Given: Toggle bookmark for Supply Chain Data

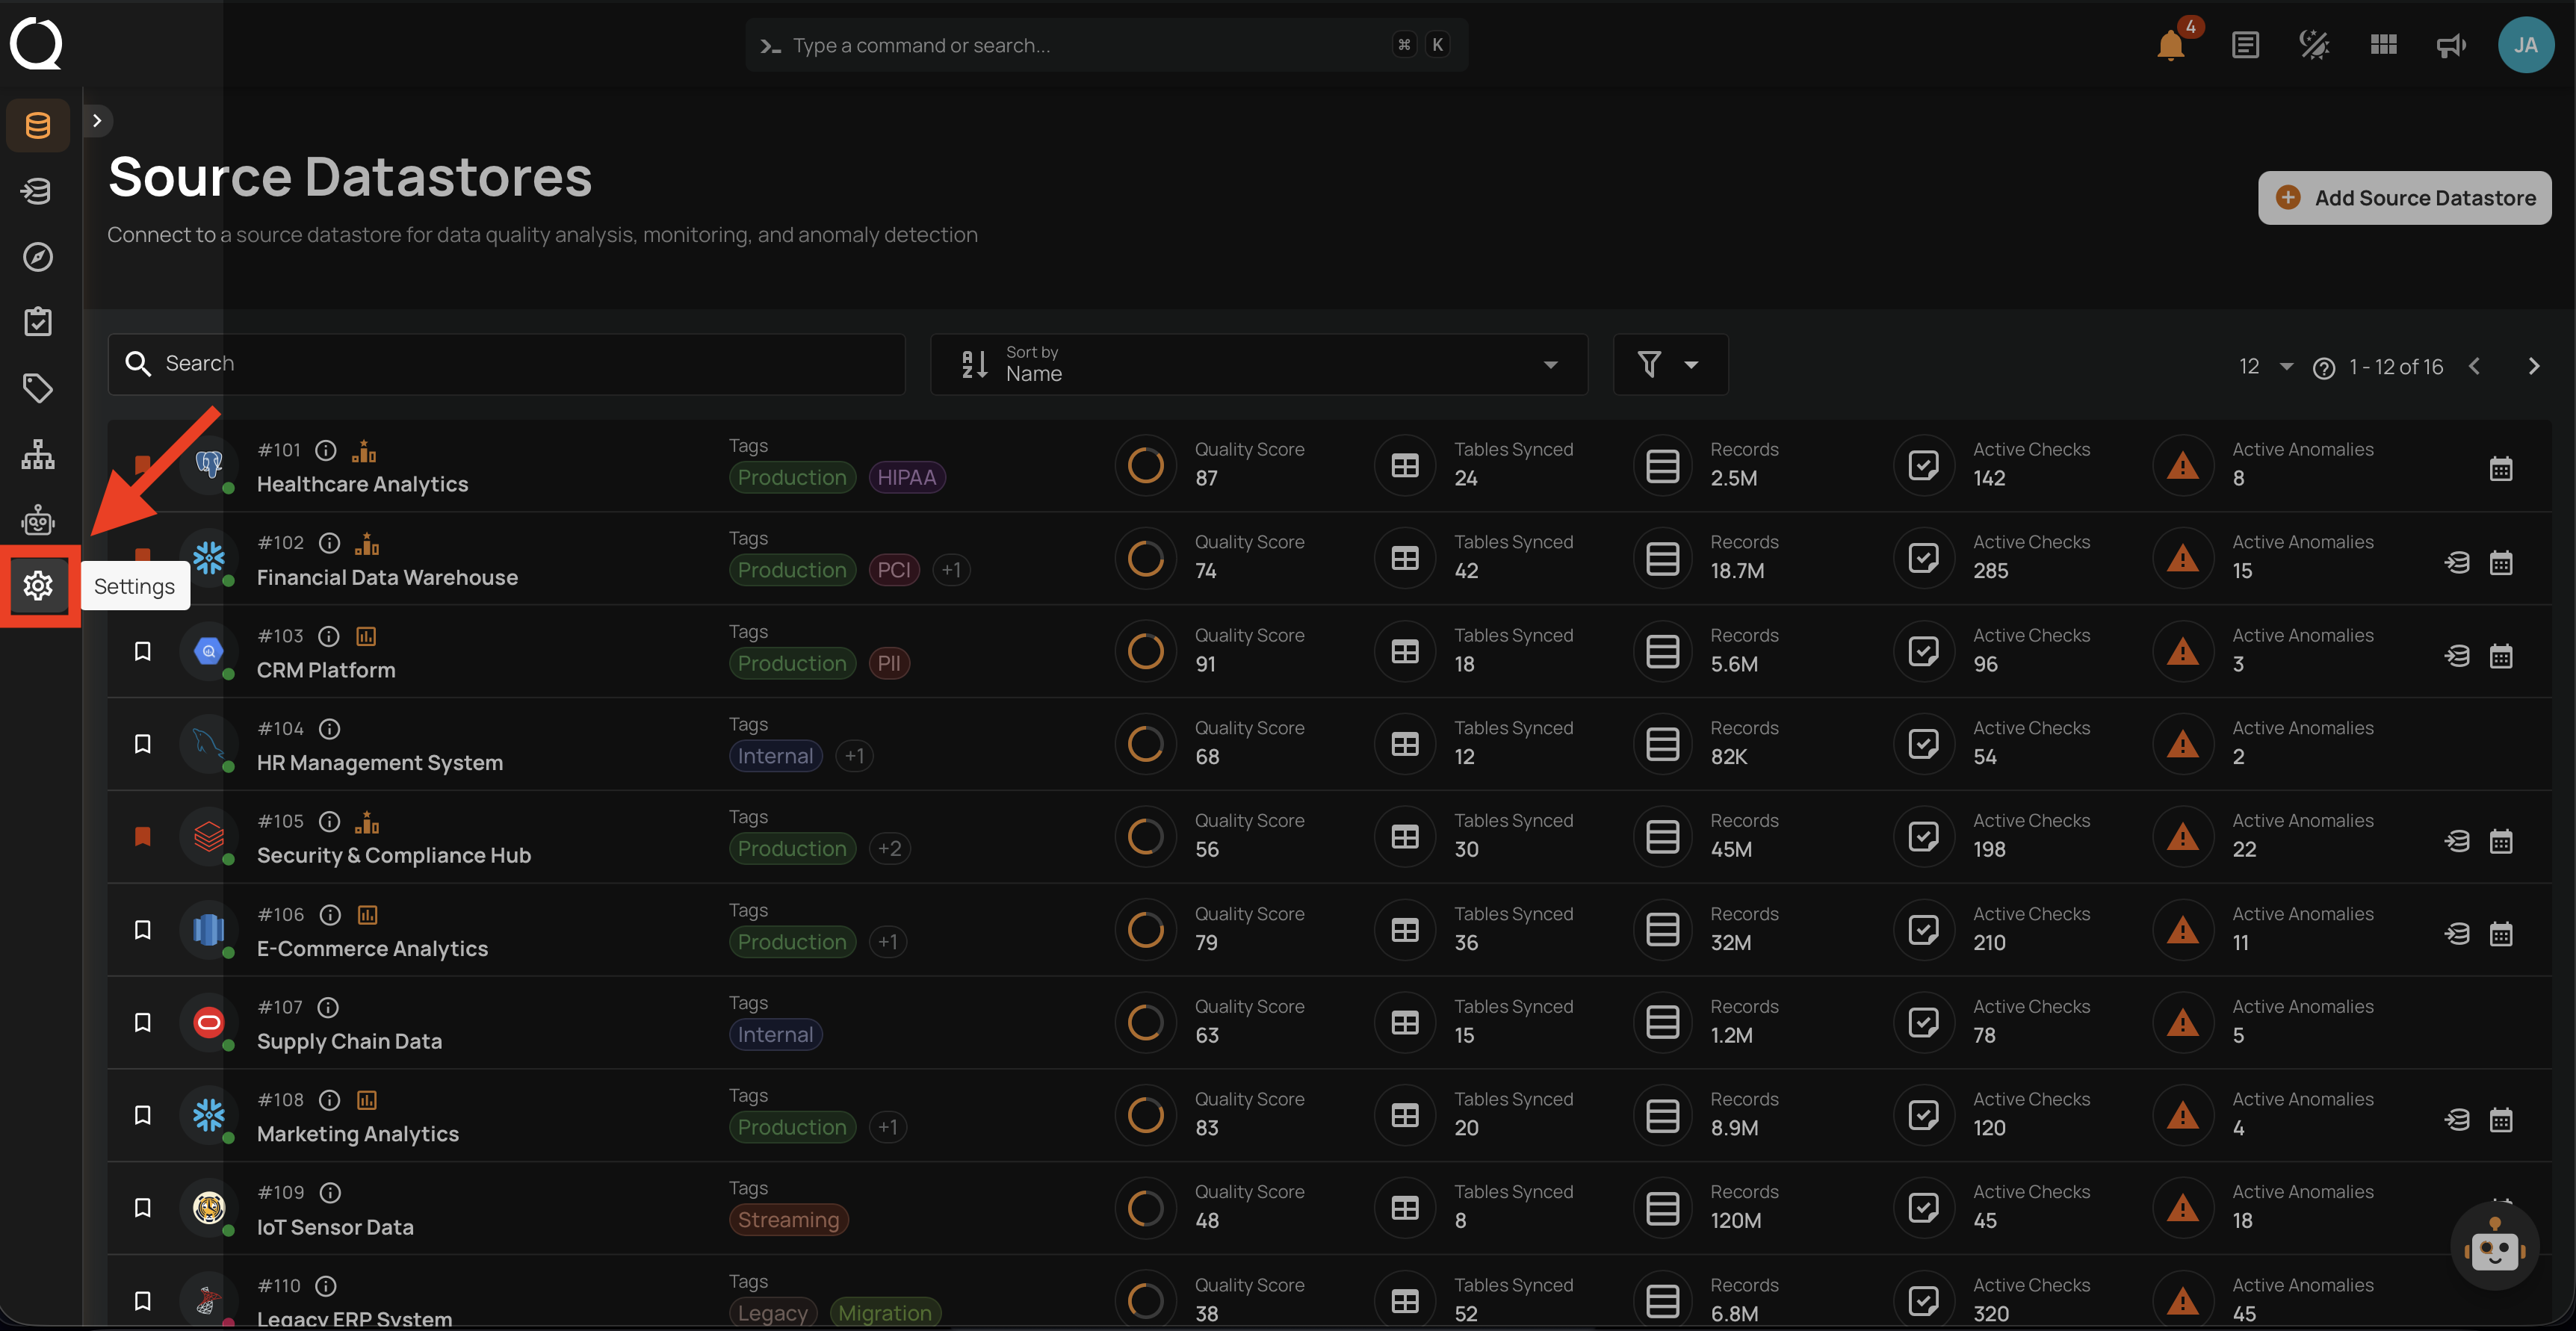Looking at the screenshot, I should click(x=143, y=1022).
